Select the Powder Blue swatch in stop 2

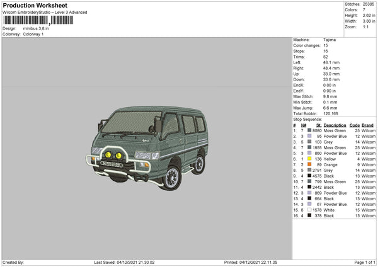(x=309, y=136)
